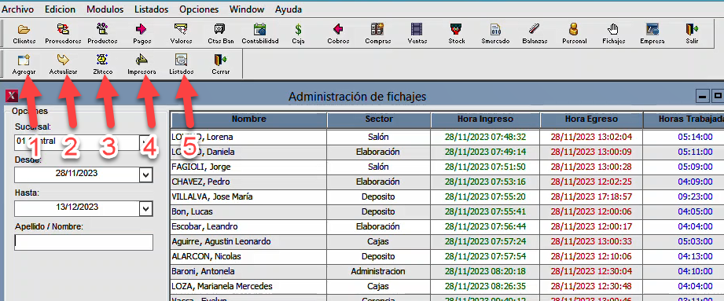Select the Baroni, Antonela name cell
Screen dimensions: 724x301
249,271
